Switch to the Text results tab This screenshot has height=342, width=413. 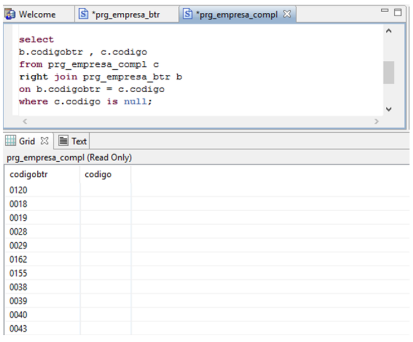[73, 142]
